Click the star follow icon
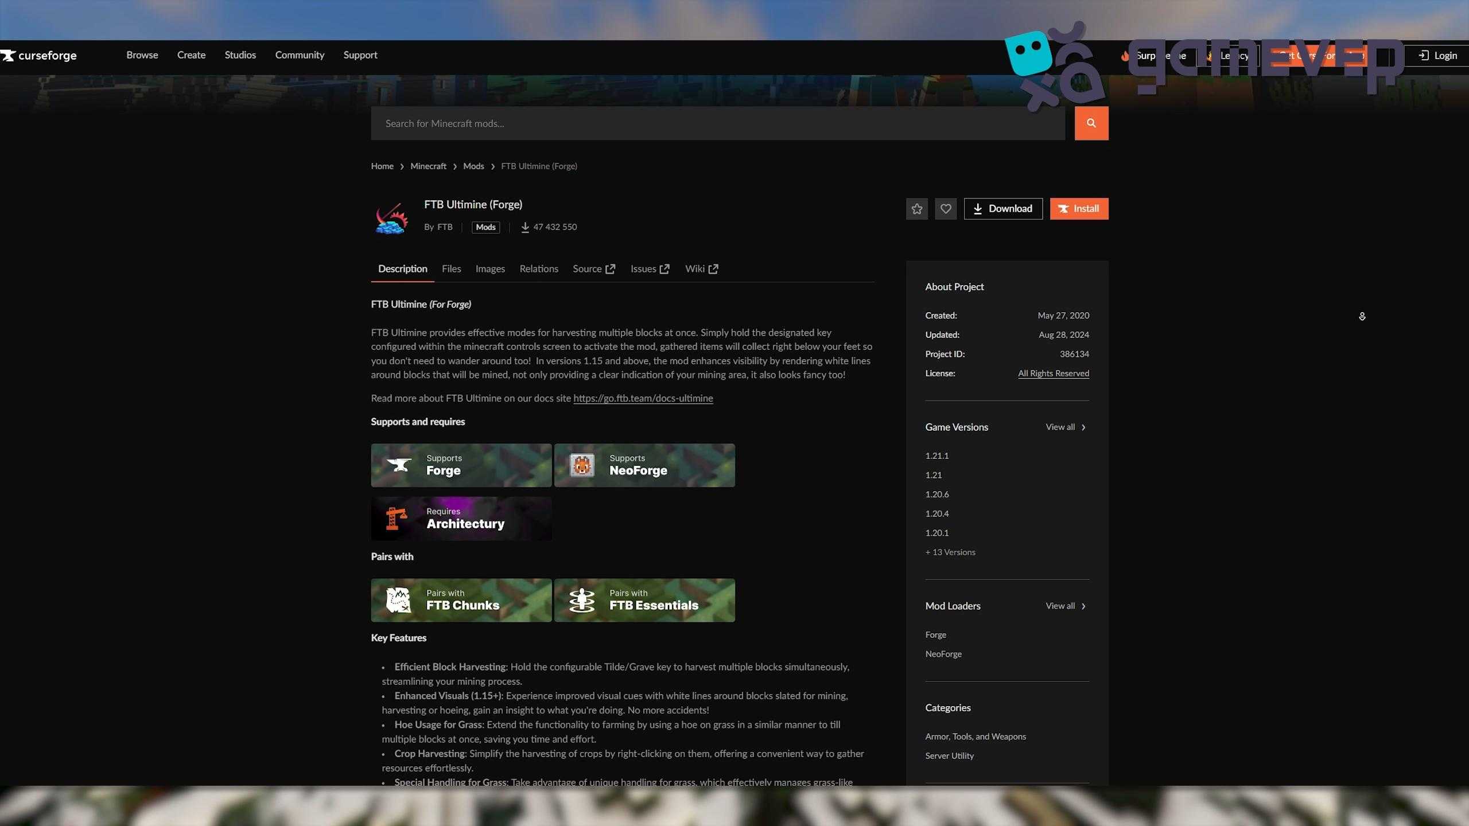 (x=916, y=209)
